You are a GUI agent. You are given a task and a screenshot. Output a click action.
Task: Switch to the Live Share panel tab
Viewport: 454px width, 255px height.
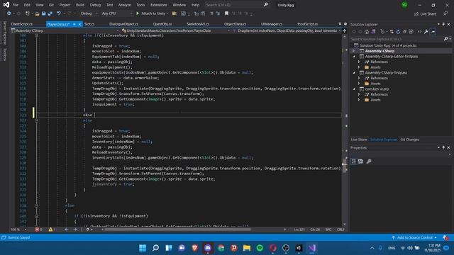tap(359, 140)
